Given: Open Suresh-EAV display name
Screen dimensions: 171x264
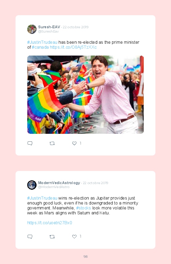Looking at the screenshot, I should coord(49,27).
